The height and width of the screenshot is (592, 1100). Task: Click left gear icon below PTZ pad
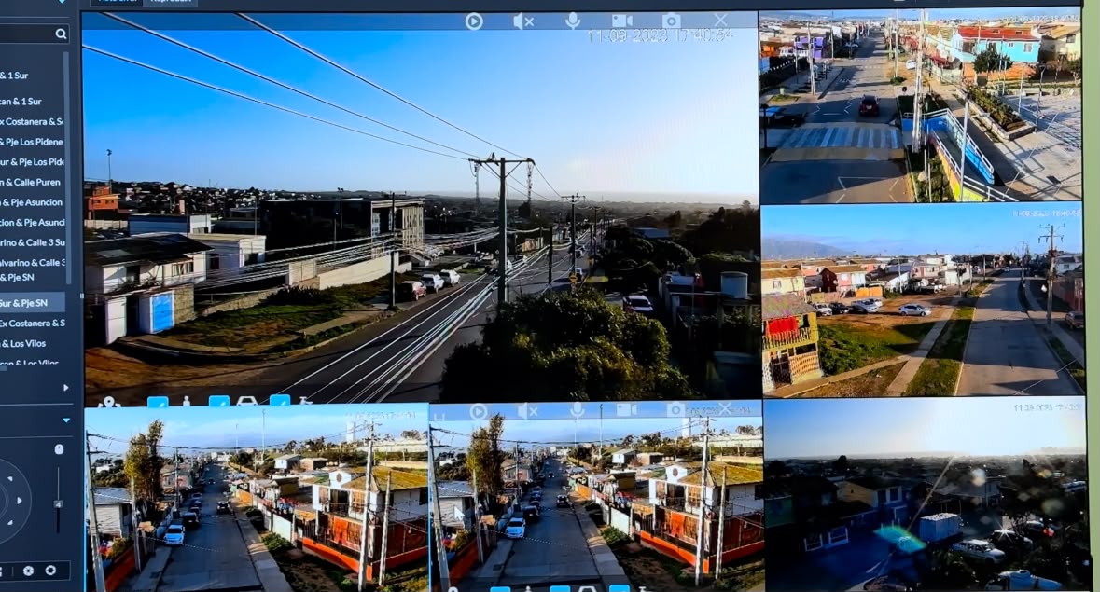click(x=28, y=571)
